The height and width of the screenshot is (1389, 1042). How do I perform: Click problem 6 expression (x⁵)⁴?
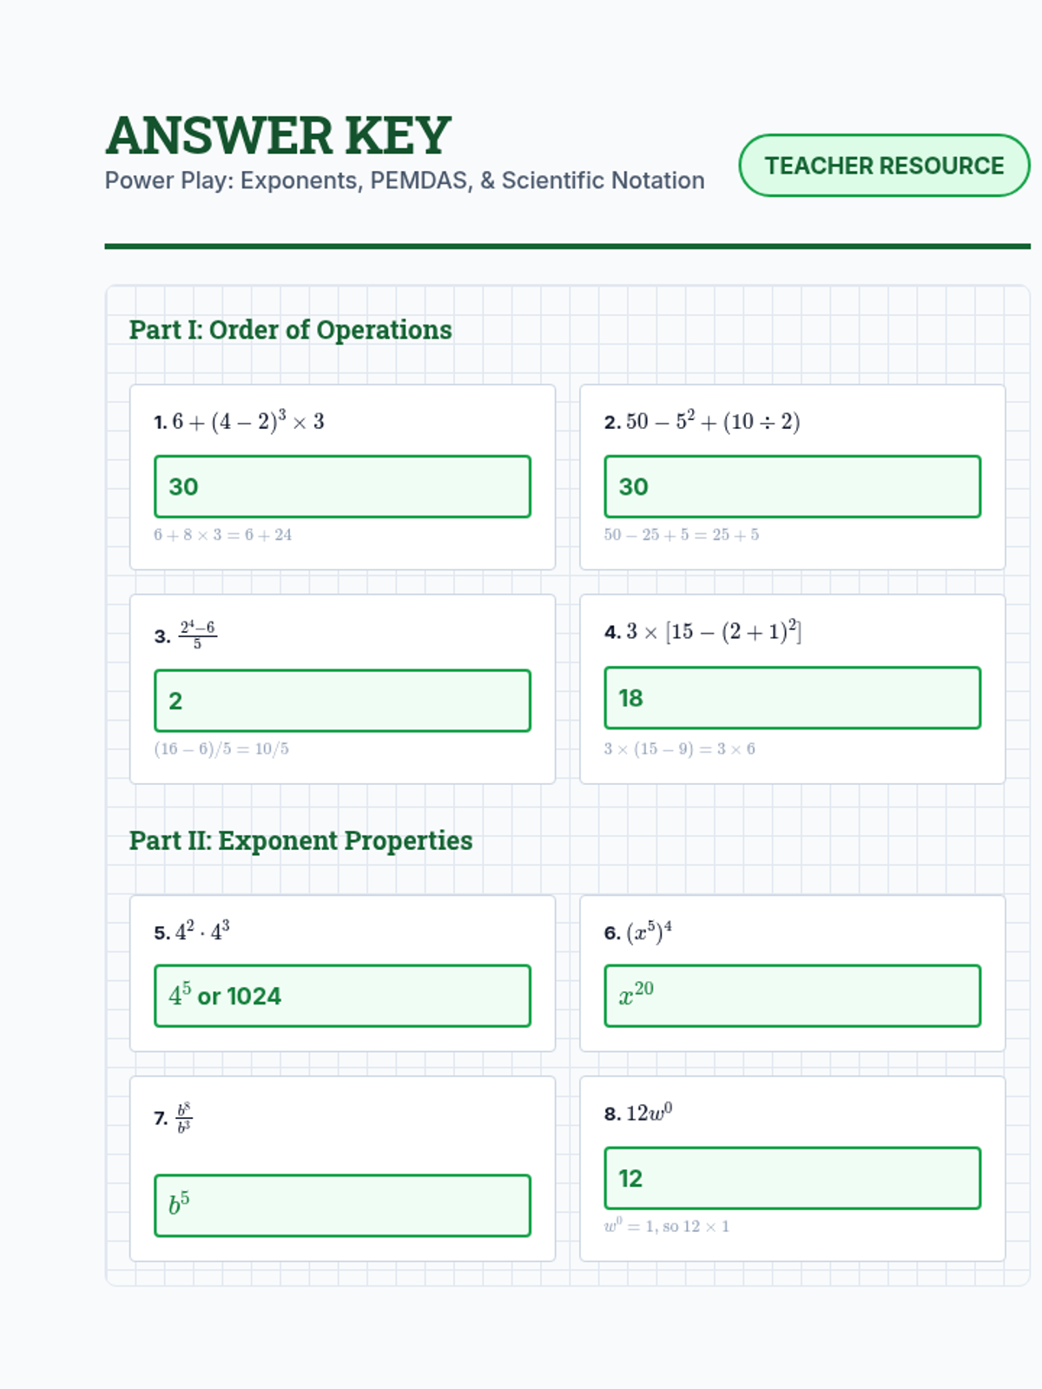tap(649, 933)
